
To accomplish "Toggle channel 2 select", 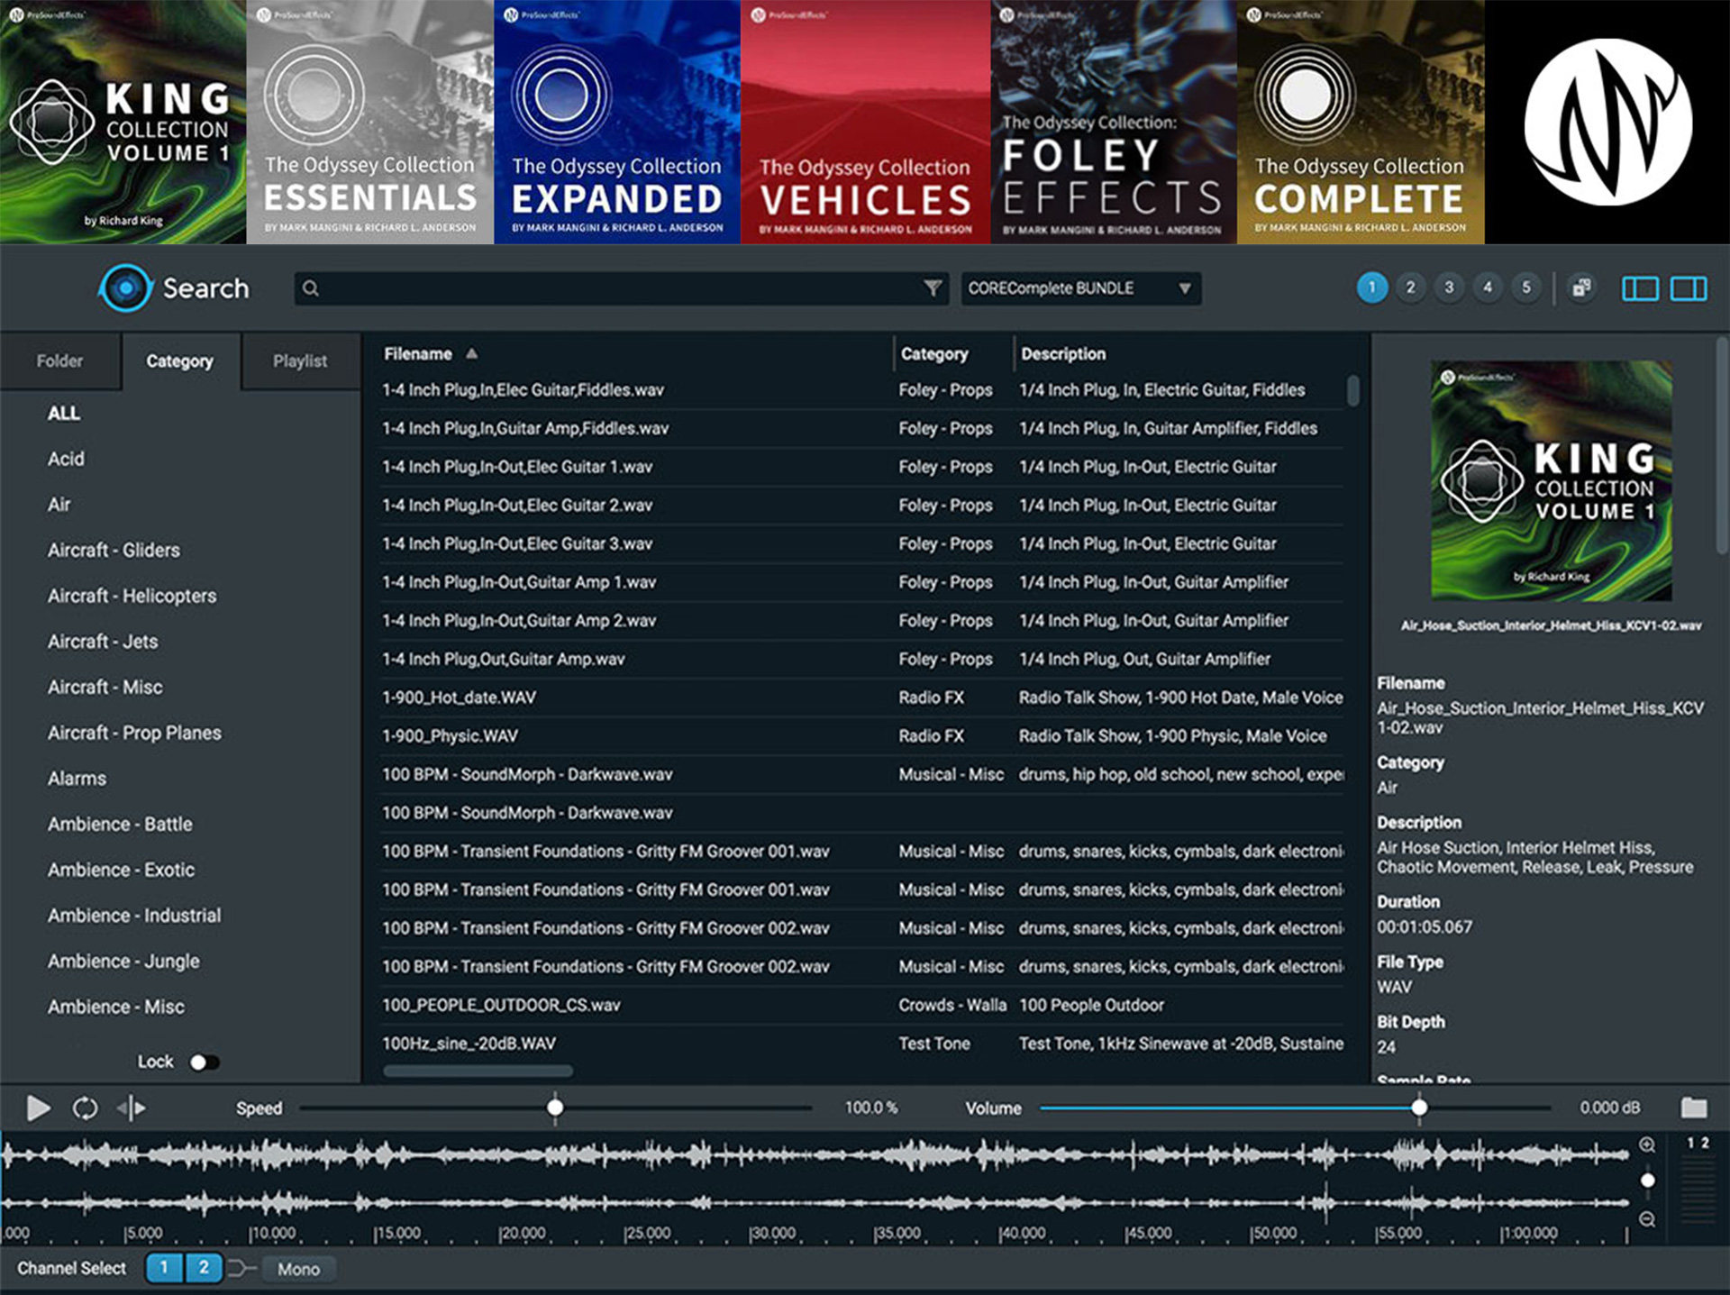I will coord(204,1268).
